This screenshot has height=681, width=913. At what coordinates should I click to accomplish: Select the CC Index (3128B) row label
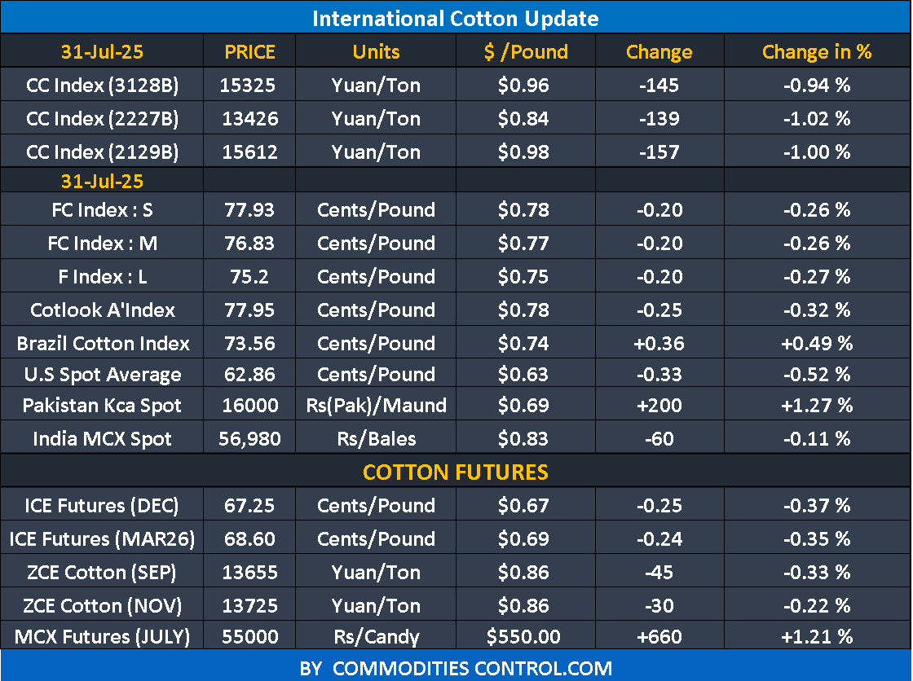click(x=102, y=86)
